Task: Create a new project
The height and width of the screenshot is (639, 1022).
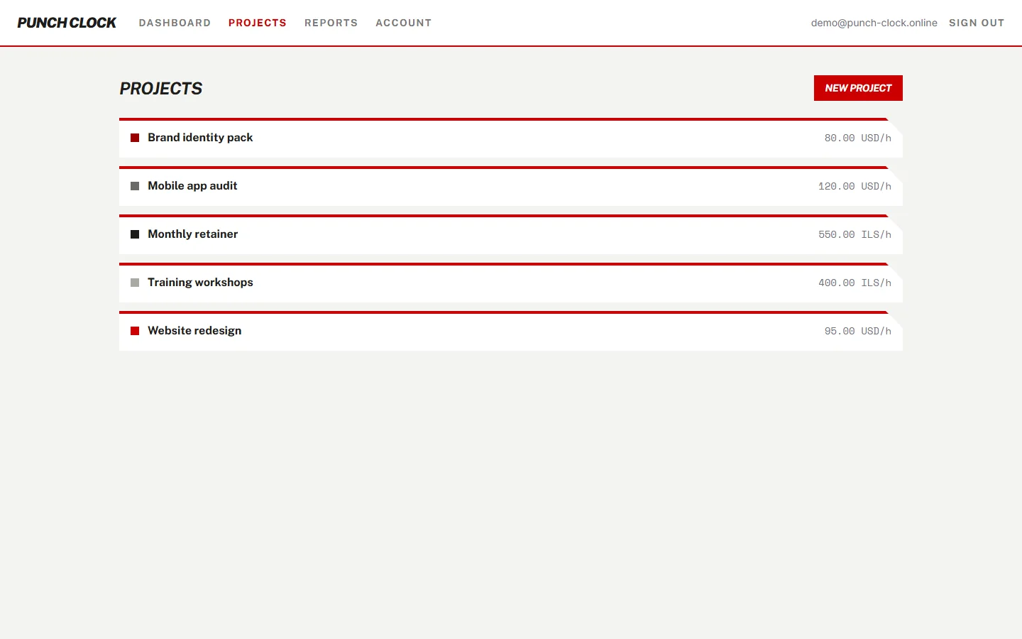Action: (858, 88)
